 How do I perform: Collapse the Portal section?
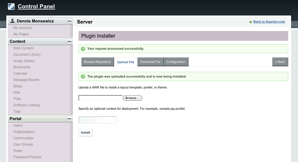[69, 119]
